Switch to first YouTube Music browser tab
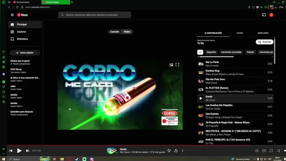Image resolution: width=286 pixels, height=161 pixels. tap(26, 2)
